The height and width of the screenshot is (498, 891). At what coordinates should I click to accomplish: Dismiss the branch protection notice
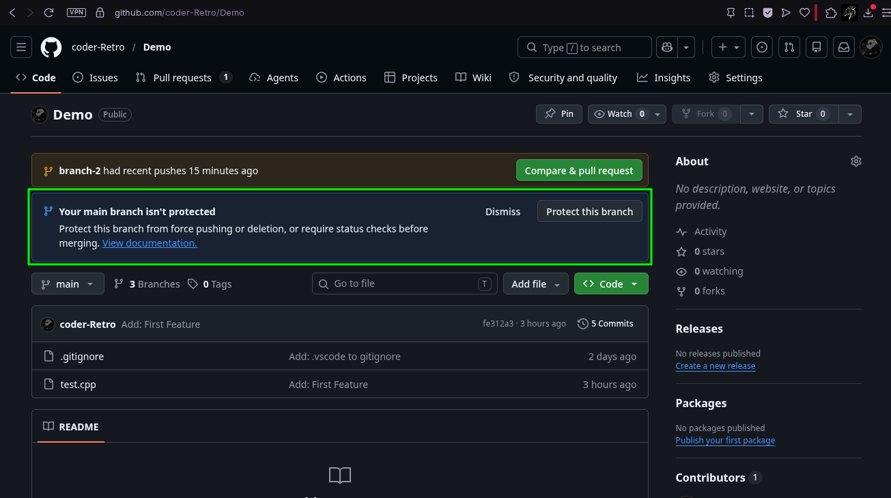click(x=503, y=212)
